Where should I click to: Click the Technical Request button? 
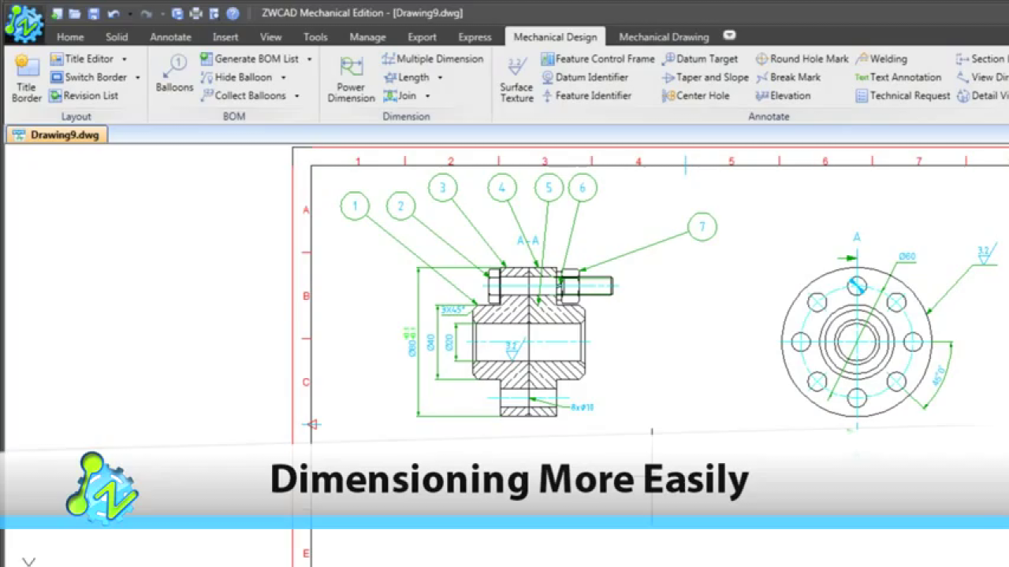point(903,95)
